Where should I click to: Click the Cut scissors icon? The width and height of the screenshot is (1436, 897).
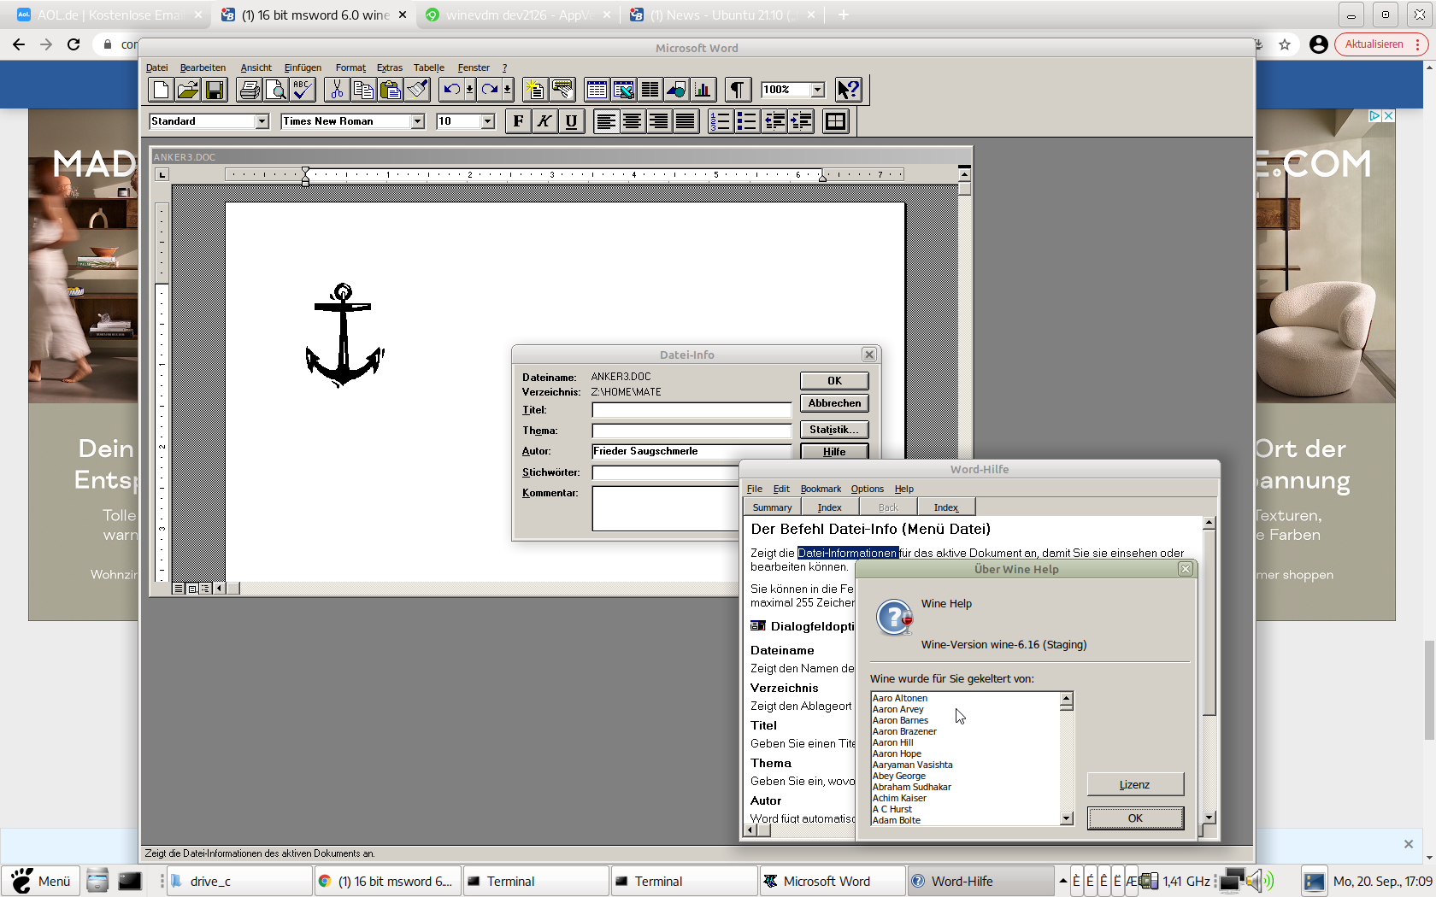point(337,90)
